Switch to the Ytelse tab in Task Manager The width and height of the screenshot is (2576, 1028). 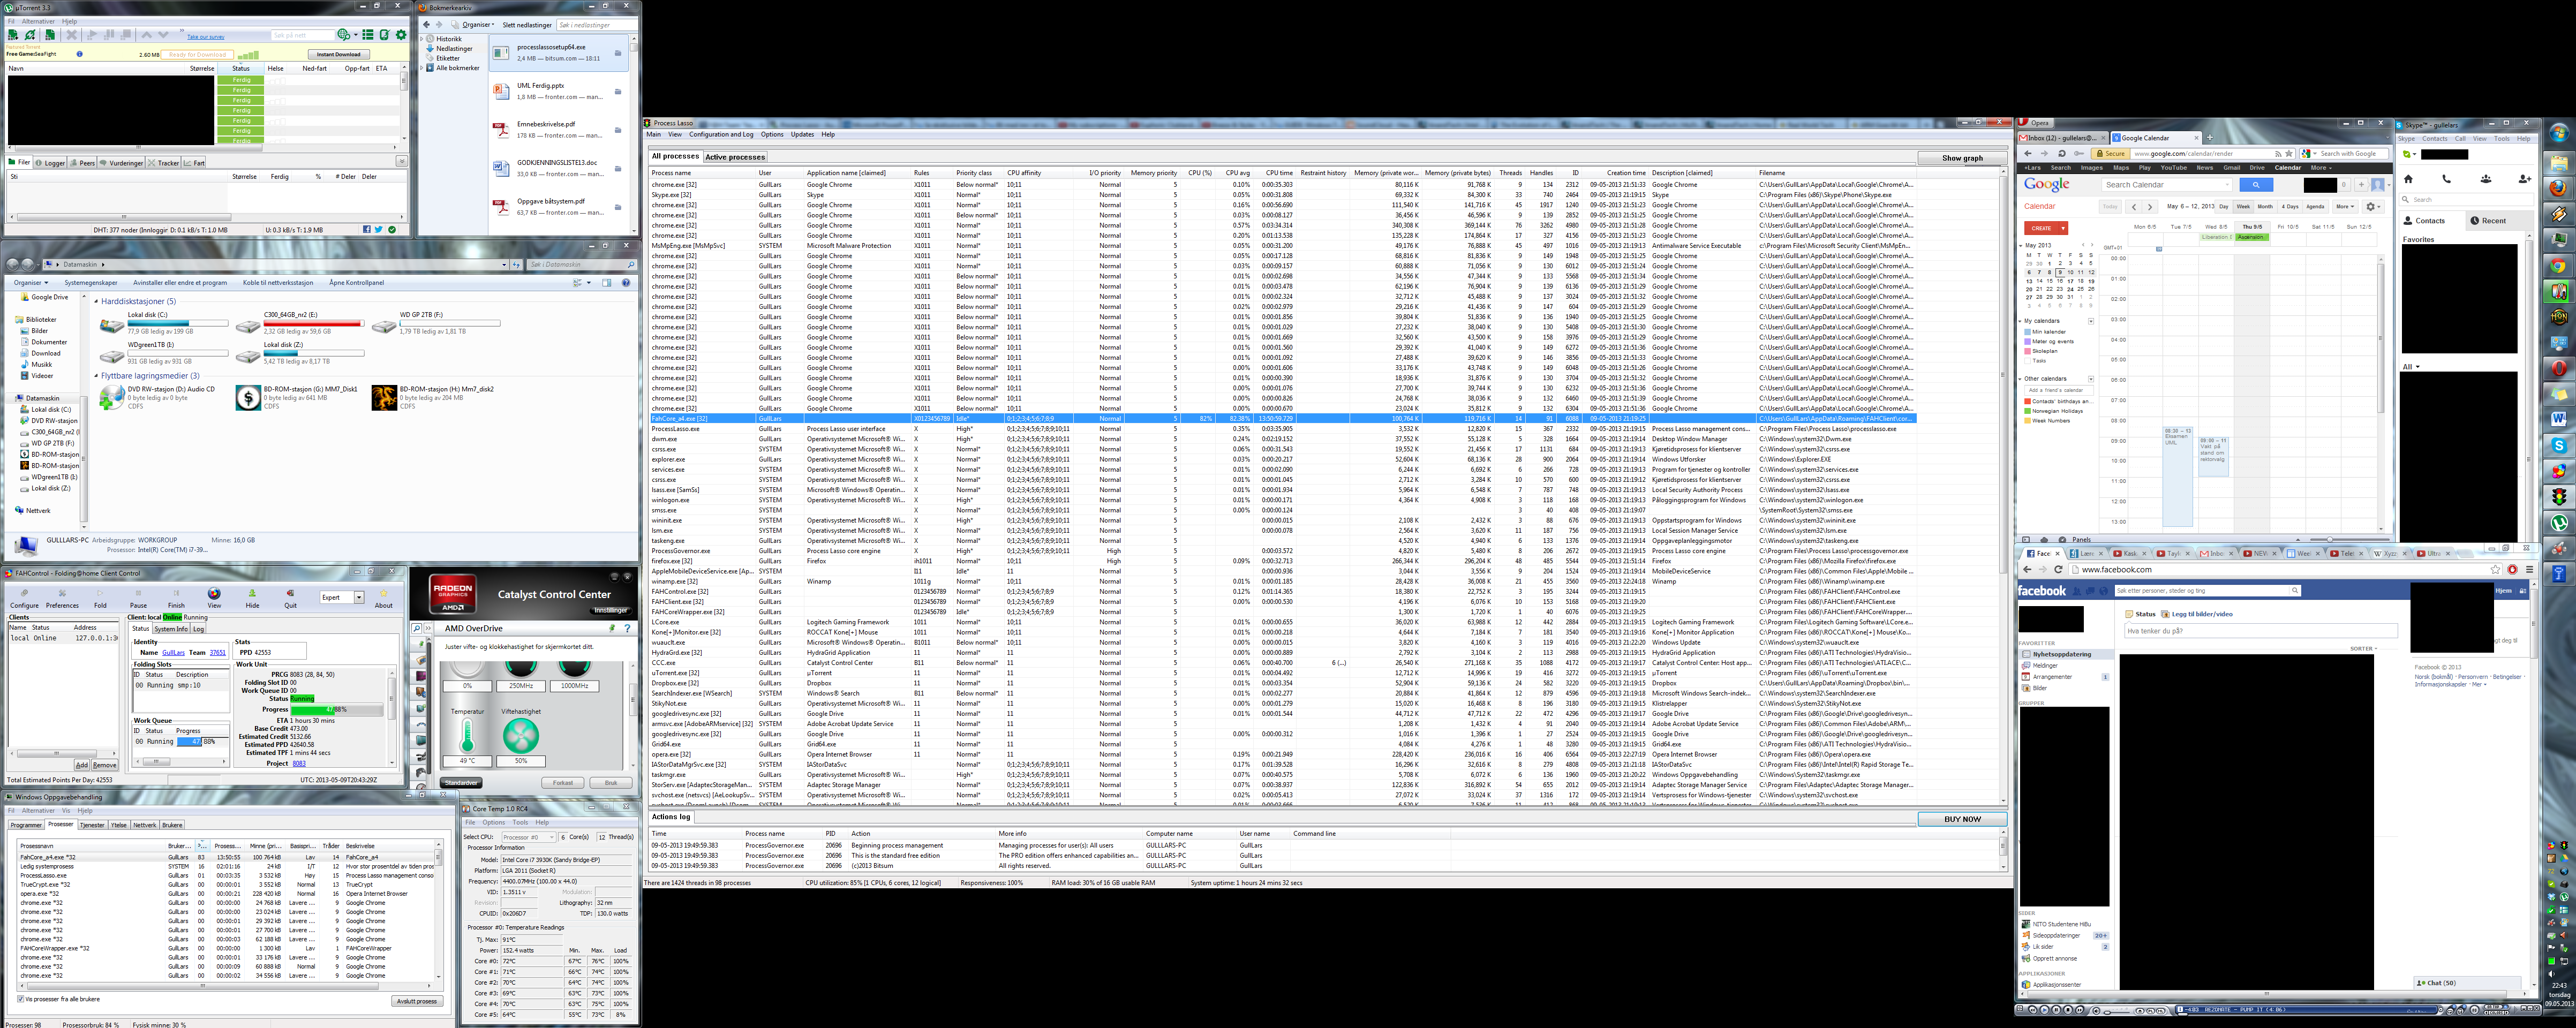[x=119, y=825]
